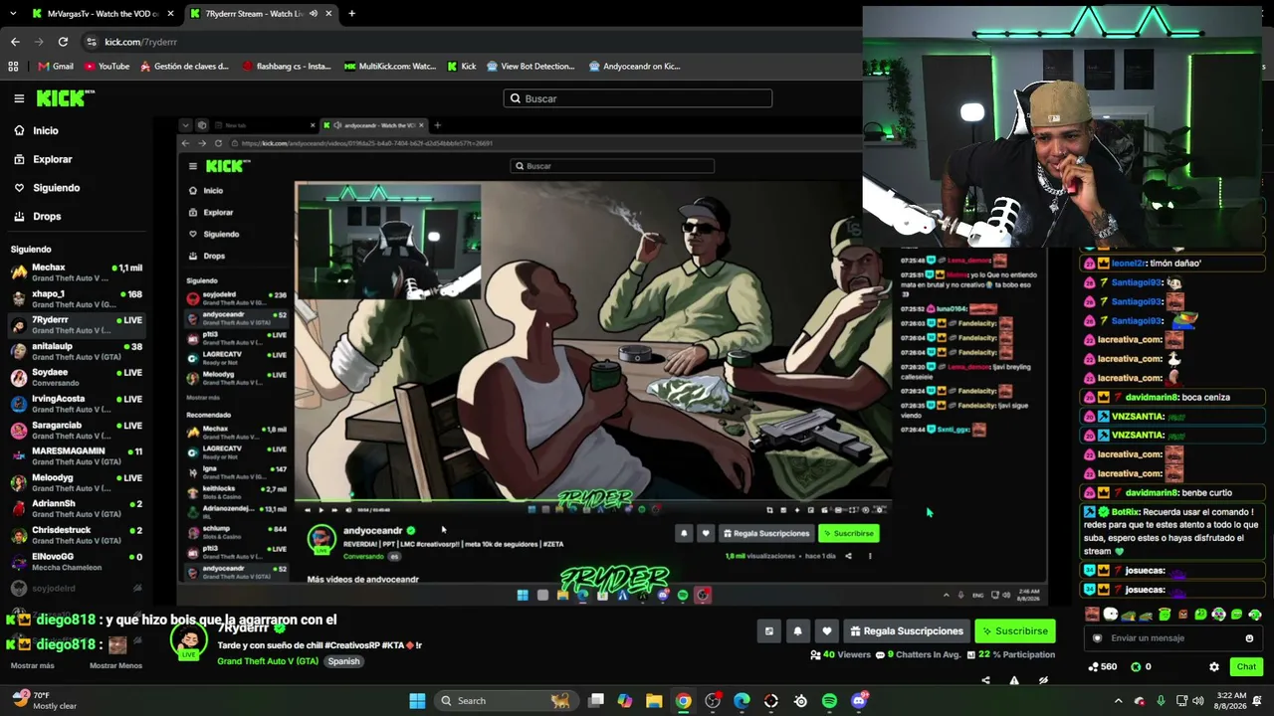The width and height of the screenshot is (1274, 716).
Task: Open the Gestión de claves bookmark
Action: pos(184,67)
